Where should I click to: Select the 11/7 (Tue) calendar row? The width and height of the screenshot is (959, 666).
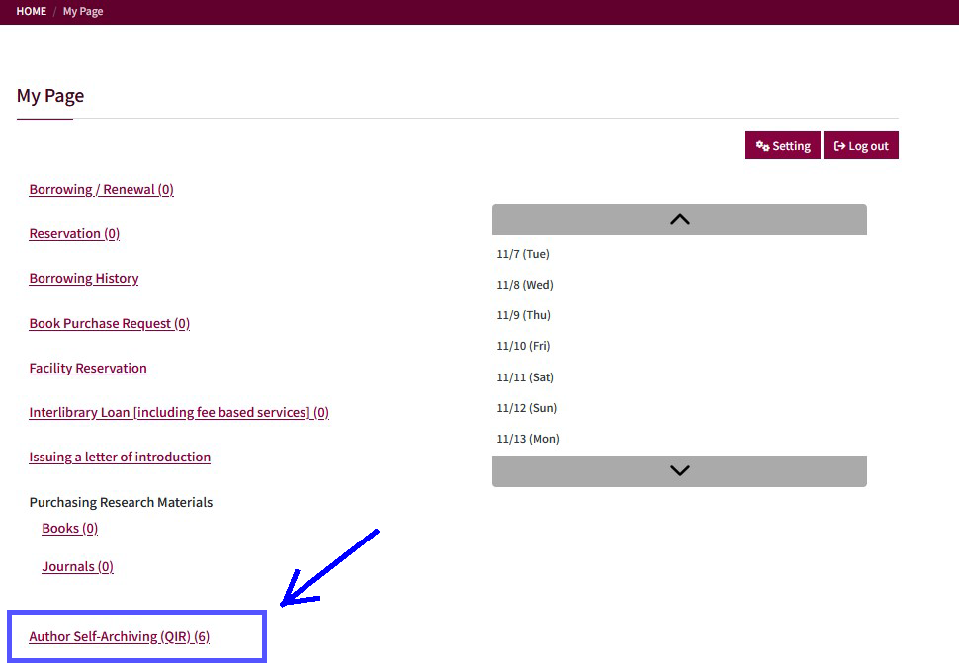coord(679,254)
